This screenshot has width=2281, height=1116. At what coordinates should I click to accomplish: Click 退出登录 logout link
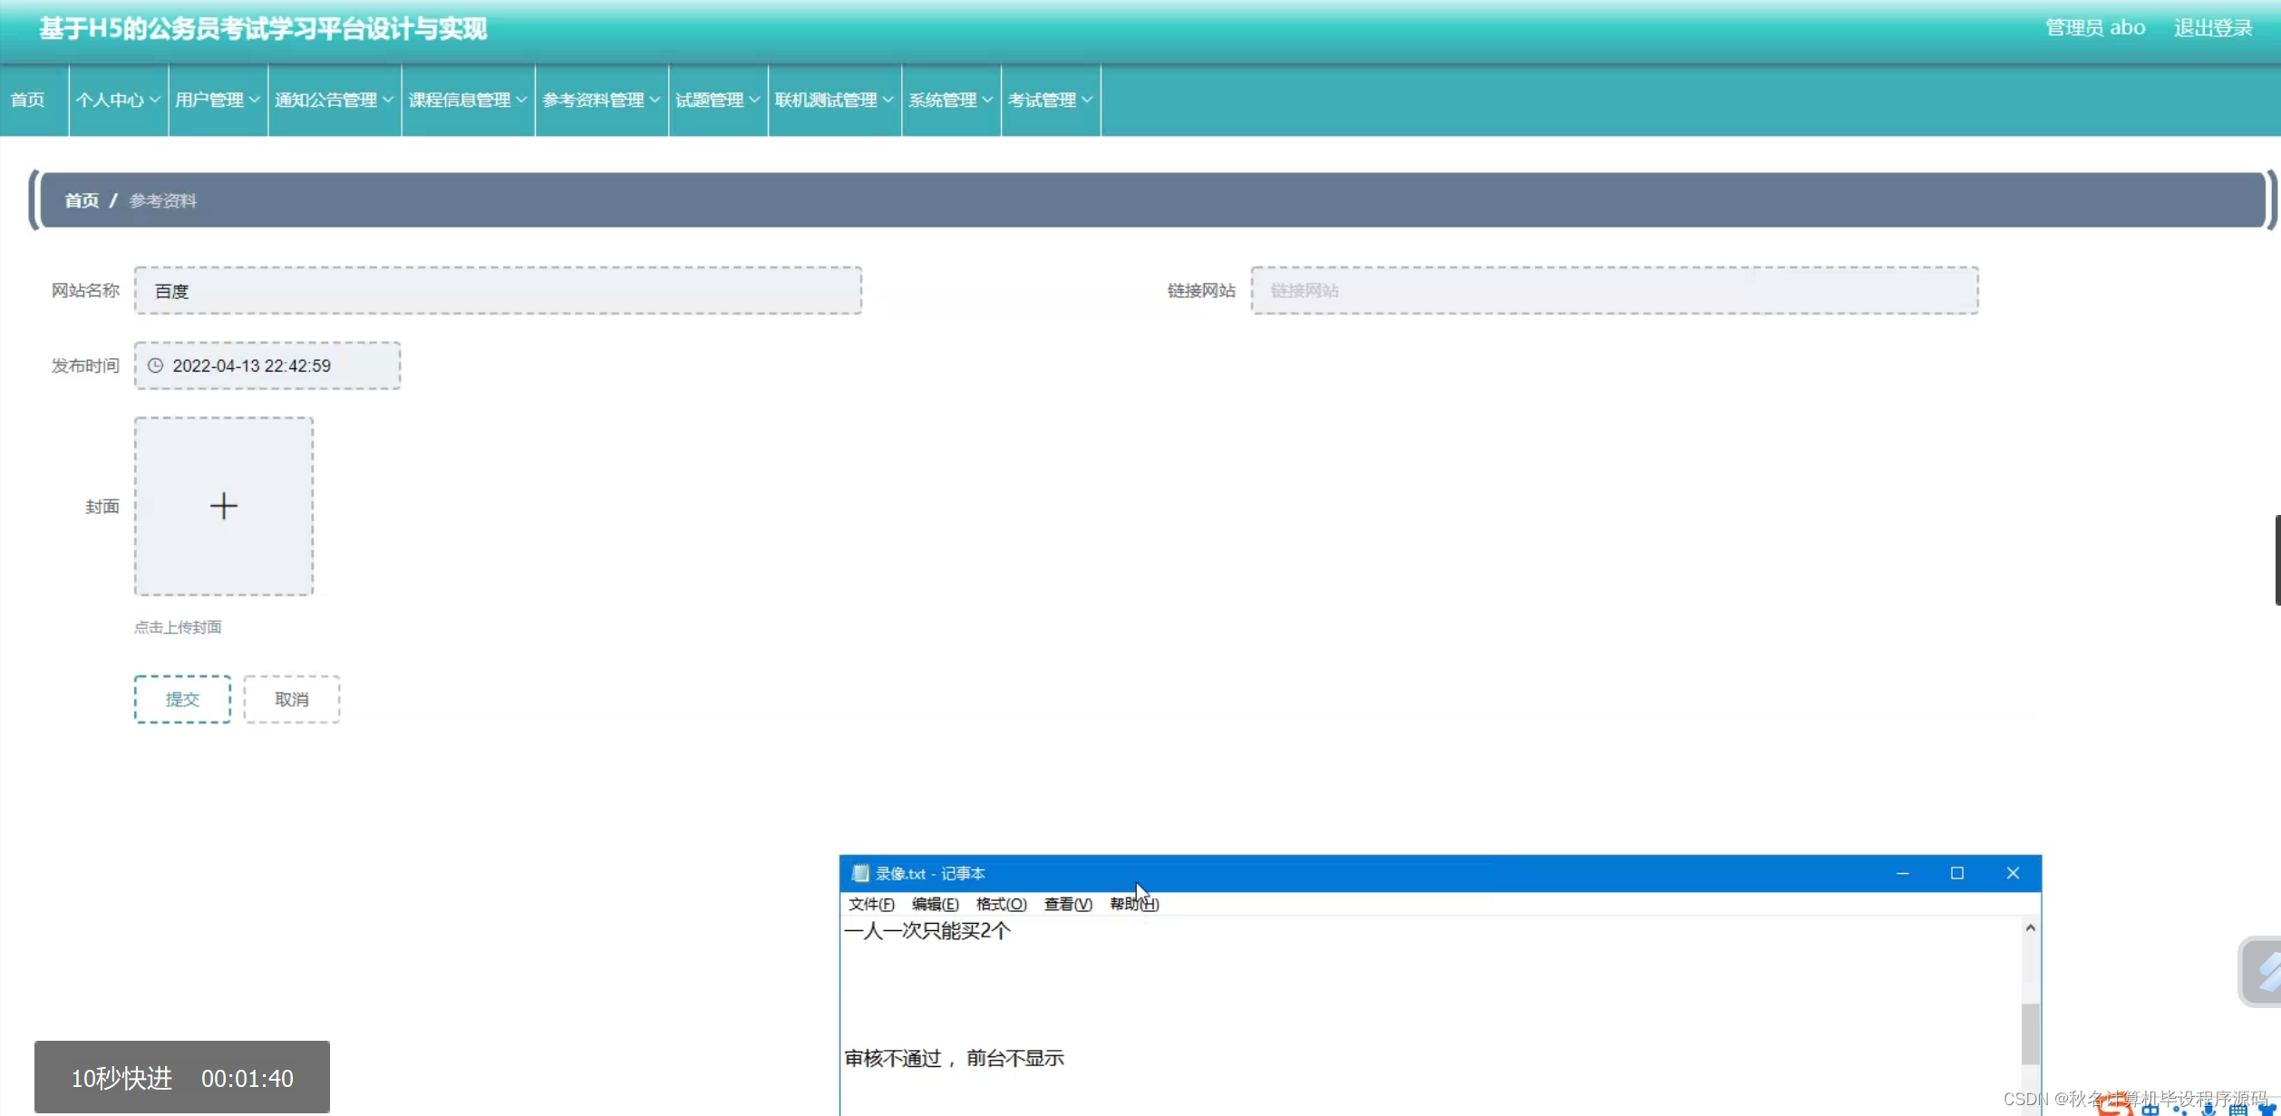(2212, 28)
